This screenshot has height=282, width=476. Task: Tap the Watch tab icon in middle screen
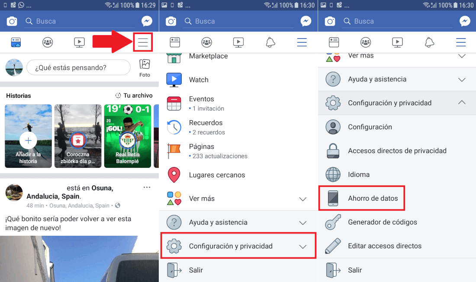(x=238, y=42)
